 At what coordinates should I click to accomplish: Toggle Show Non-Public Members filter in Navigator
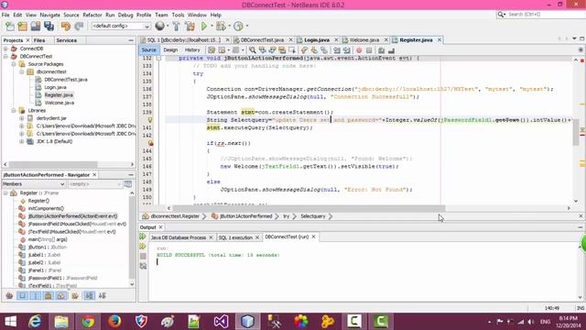[x=49, y=296]
